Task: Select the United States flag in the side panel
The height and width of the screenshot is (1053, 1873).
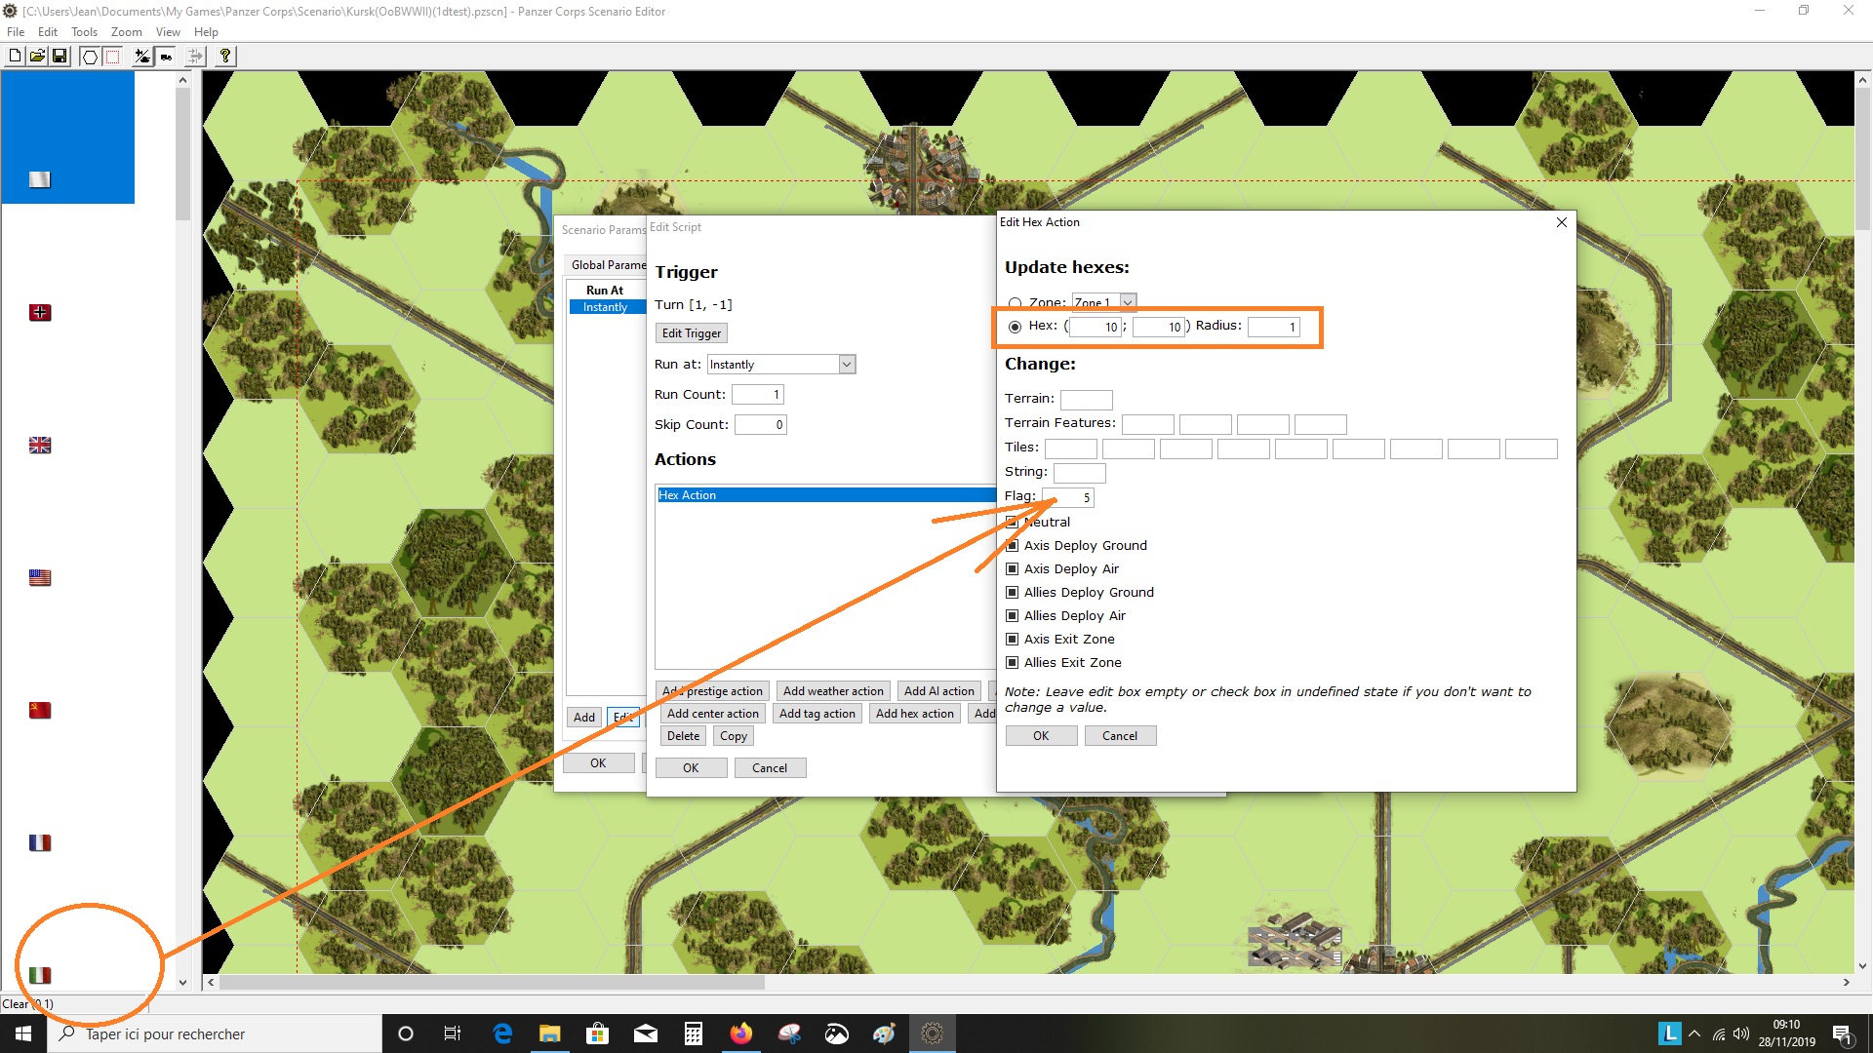Action: (x=40, y=578)
